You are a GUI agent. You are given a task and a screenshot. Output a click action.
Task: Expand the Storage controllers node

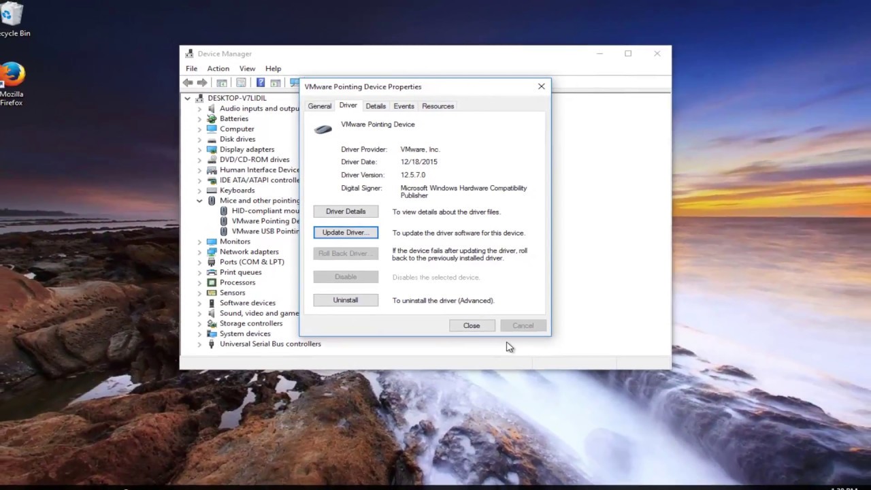(199, 323)
